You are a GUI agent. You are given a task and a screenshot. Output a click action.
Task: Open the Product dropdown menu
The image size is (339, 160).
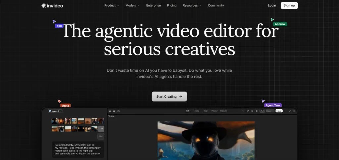pyautogui.click(x=112, y=5)
